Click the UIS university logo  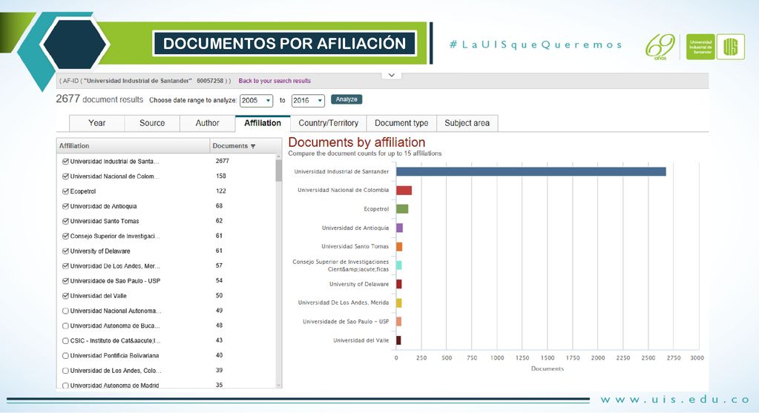click(731, 47)
